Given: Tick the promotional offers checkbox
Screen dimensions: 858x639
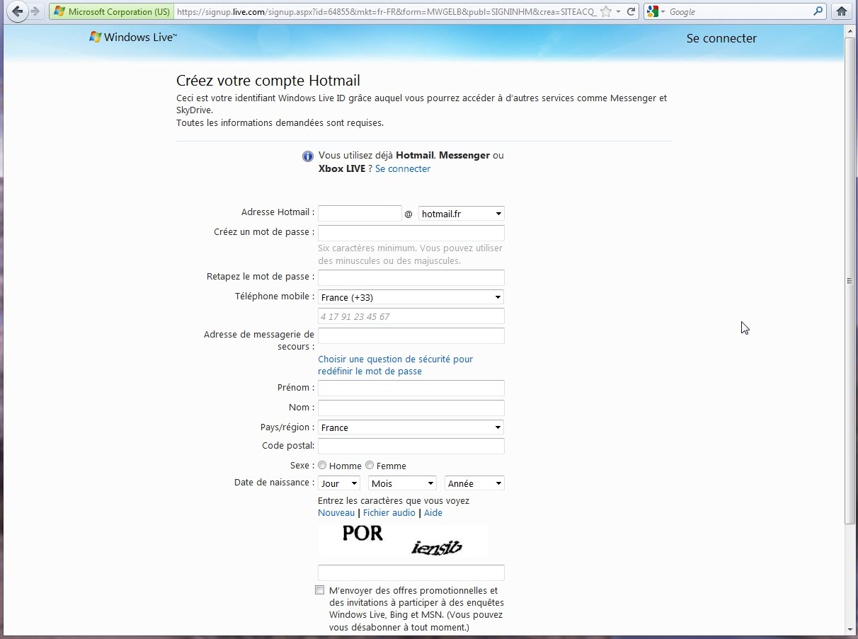Looking at the screenshot, I should pyautogui.click(x=320, y=590).
